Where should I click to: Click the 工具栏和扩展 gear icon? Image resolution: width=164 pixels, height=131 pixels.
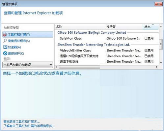point(5,35)
